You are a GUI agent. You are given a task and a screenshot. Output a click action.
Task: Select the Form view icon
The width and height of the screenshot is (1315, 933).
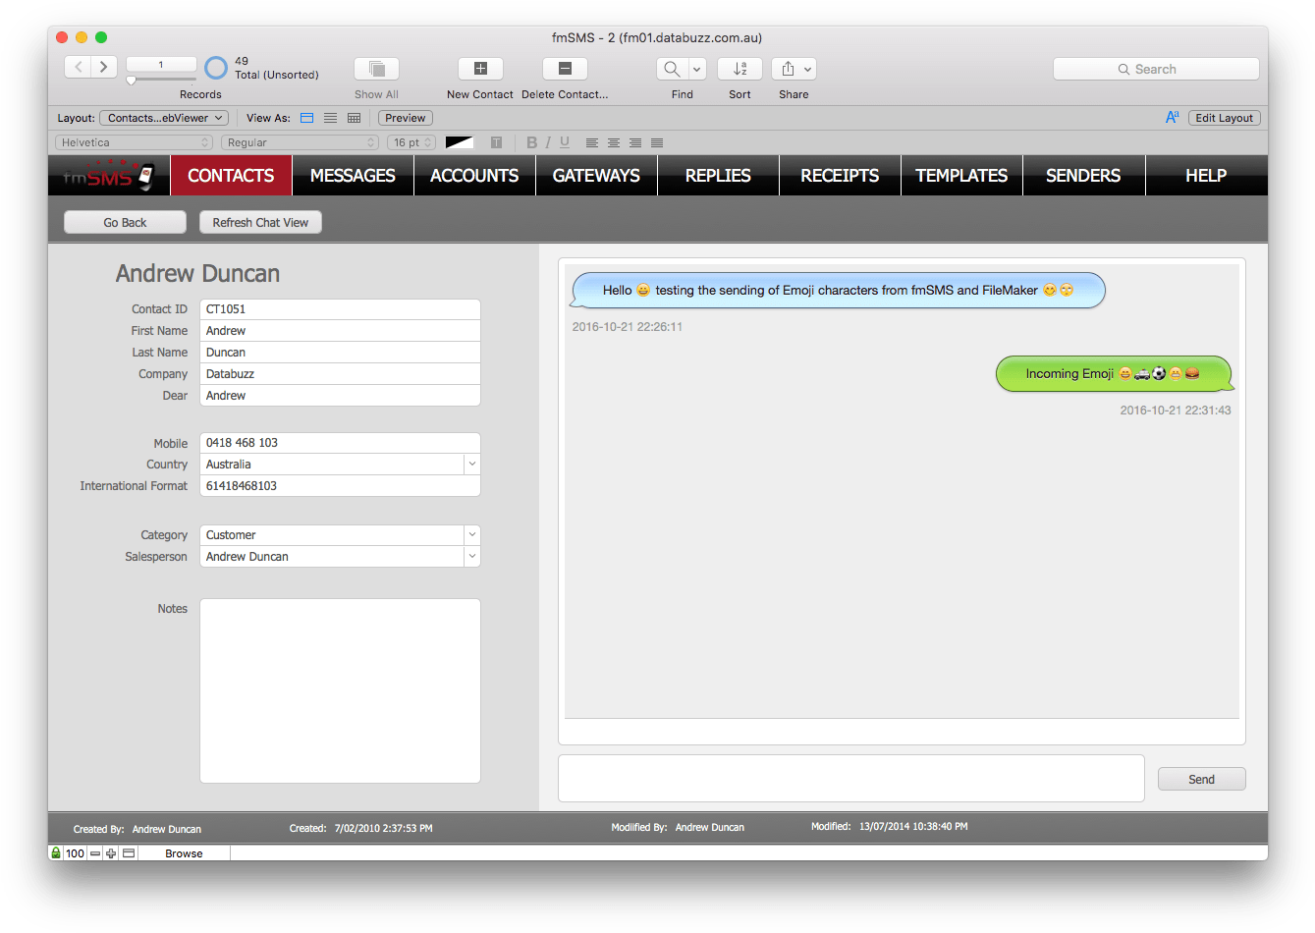[x=307, y=117]
